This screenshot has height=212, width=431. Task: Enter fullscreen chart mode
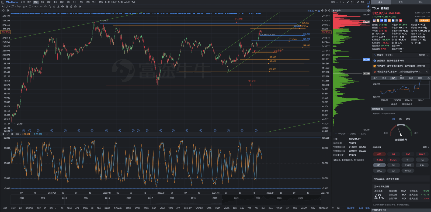[x=352, y=2]
